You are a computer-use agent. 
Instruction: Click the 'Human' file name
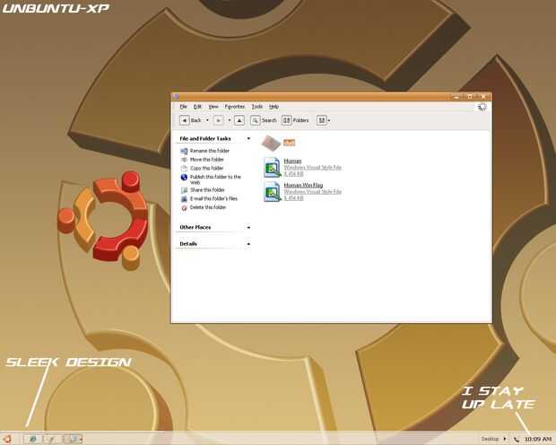tap(292, 161)
